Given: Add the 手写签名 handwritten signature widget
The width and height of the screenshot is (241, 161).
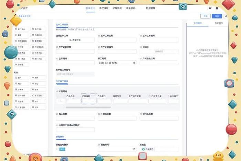Looking at the screenshot, I should [x=38, y=96].
